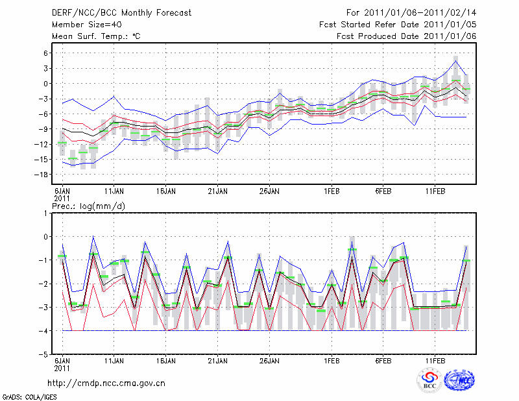Click 26JAN on the temperature chart axis
The image size is (519, 401).
[269, 191]
